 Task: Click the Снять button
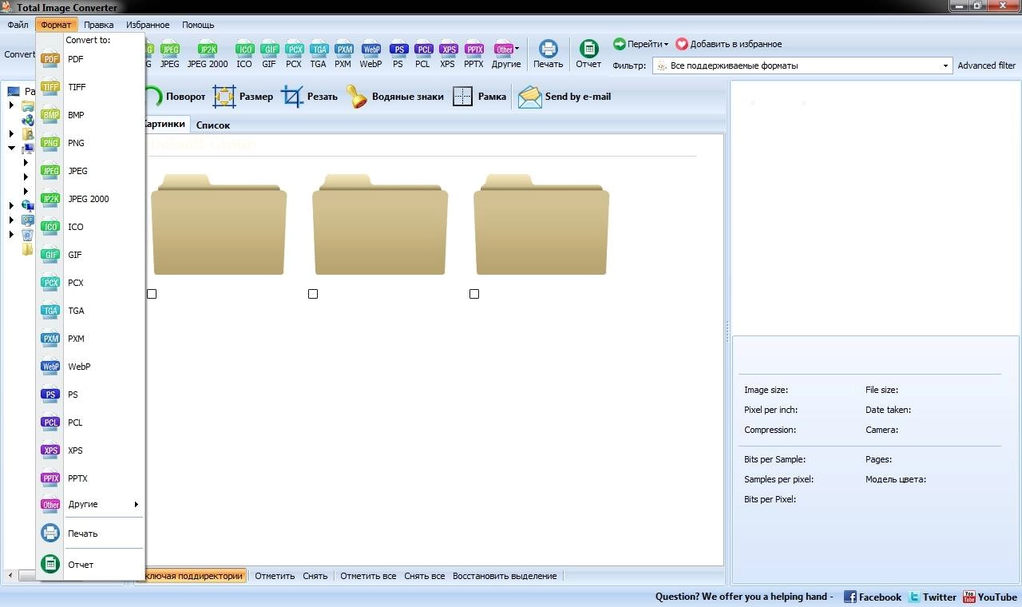pyautogui.click(x=315, y=576)
